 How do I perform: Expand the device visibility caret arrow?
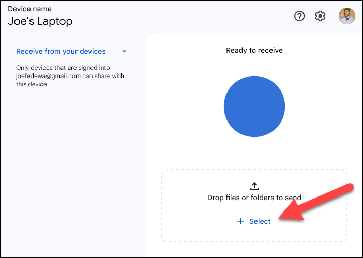(124, 52)
